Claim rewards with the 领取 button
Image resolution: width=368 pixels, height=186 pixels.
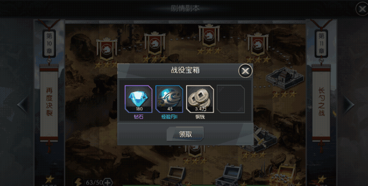point(185,134)
